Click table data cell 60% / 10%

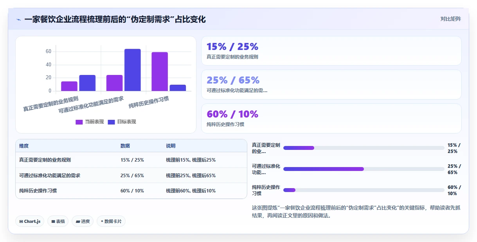pos(132,191)
